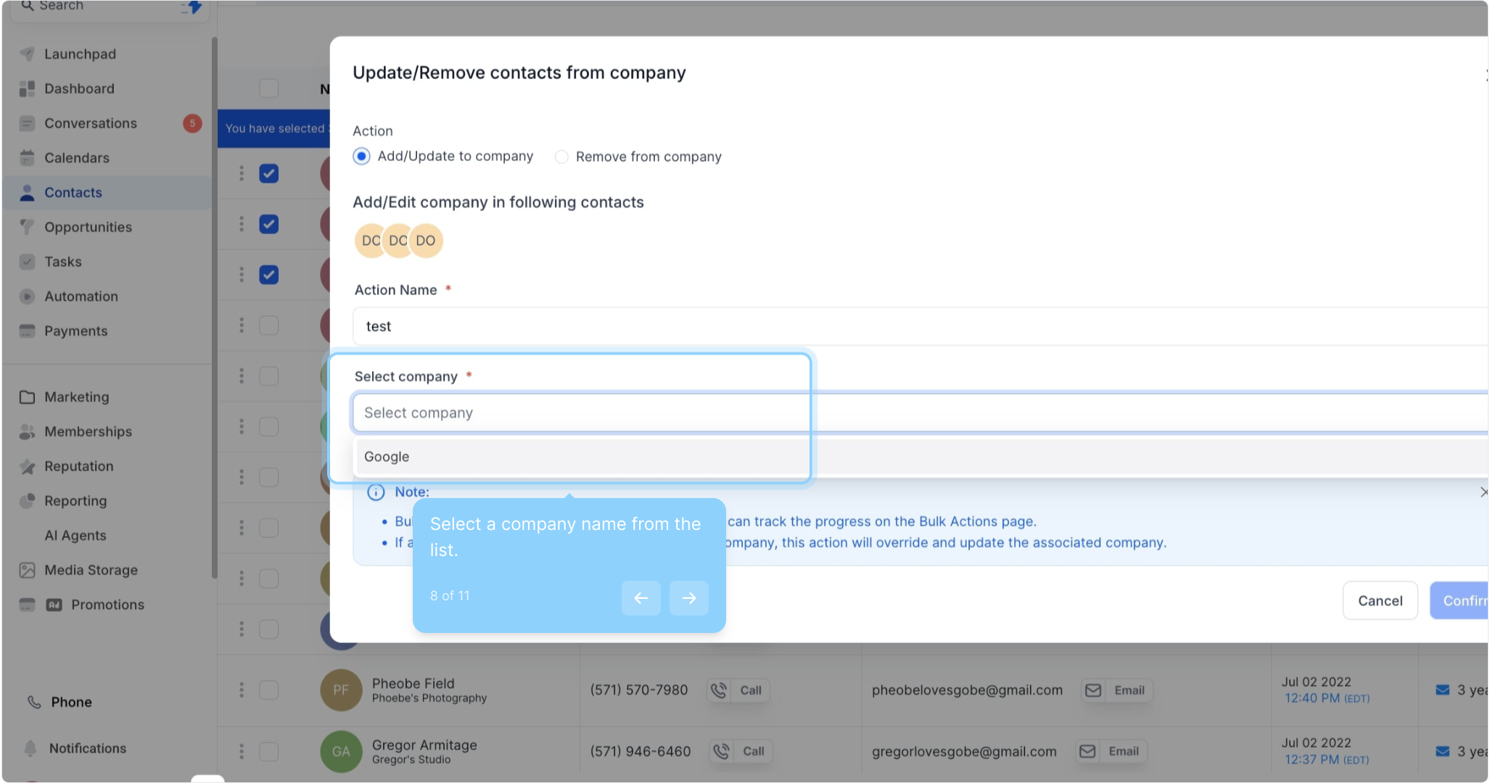Check Pheobe Field's row checkbox
This screenshot has width=1490, height=783.
point(269,690)
